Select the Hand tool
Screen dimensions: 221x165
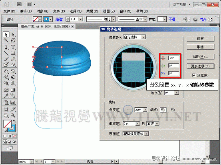[6, 115]
